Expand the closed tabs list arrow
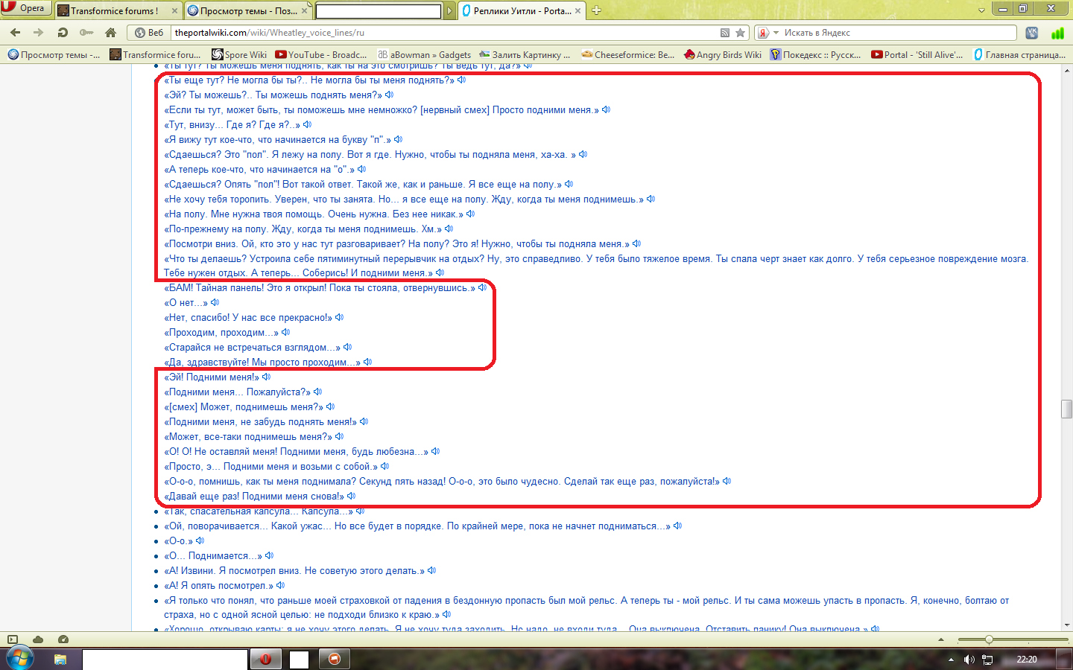 (981, 10)
